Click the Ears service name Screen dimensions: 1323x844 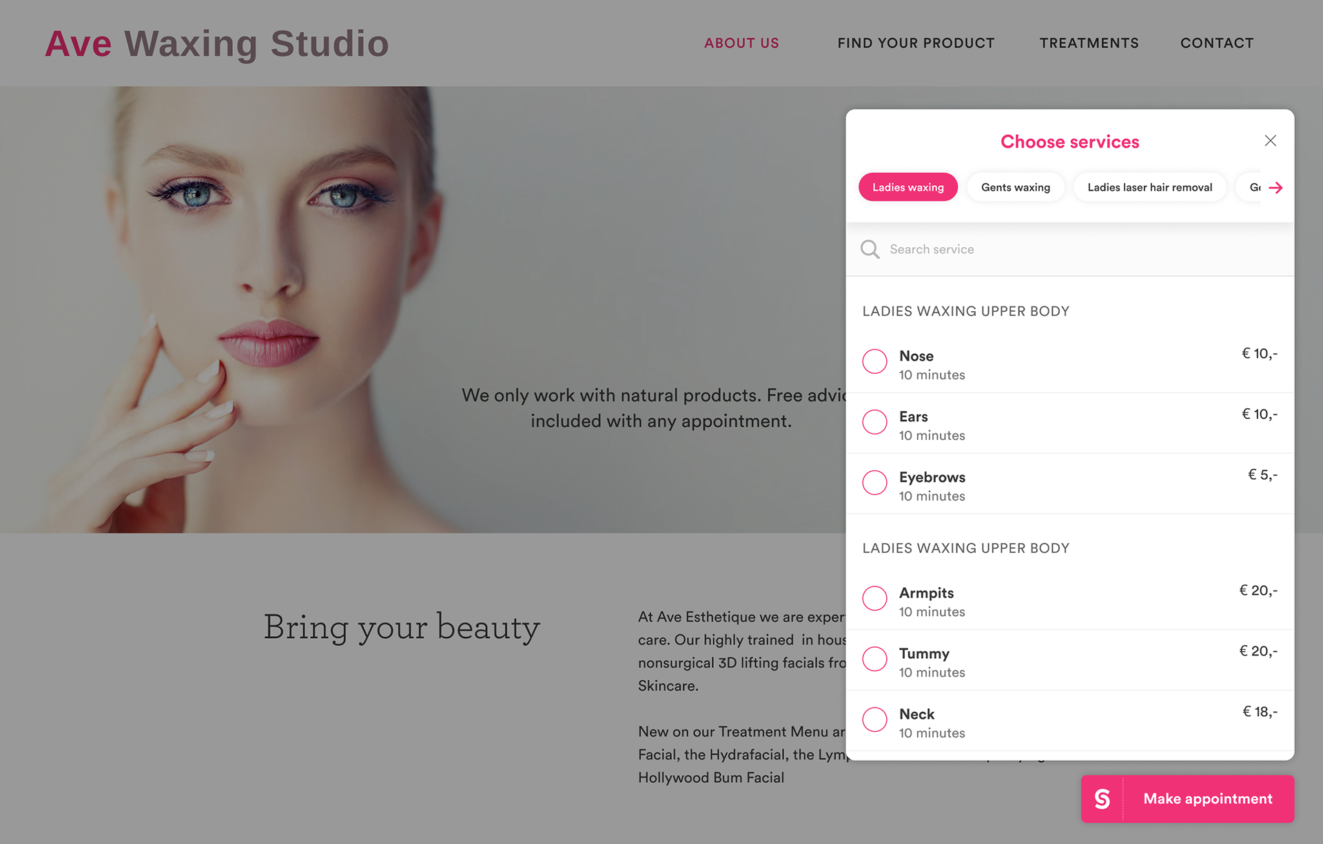coord(913,416)
